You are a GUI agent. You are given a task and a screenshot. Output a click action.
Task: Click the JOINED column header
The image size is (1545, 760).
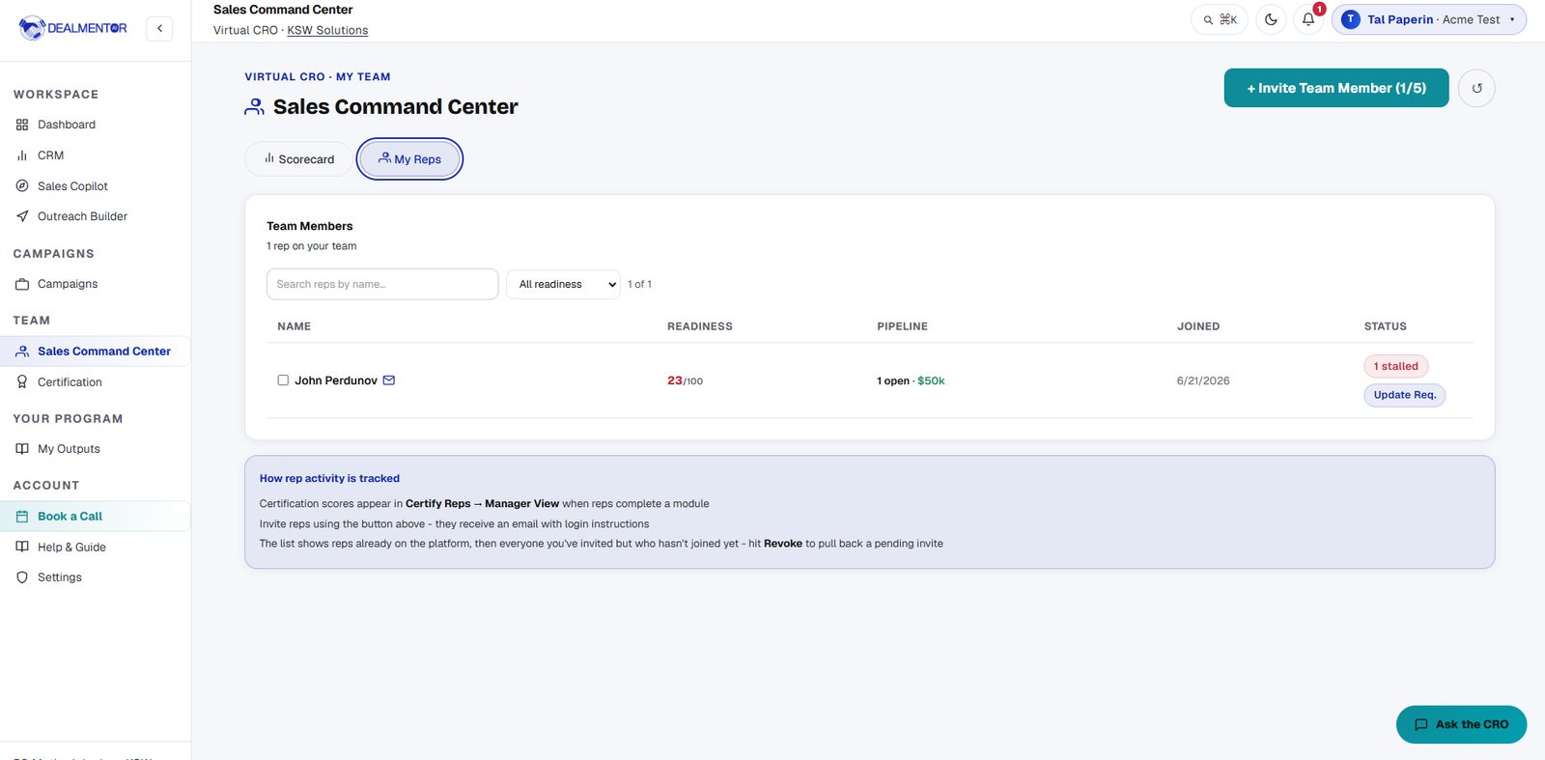click(x=1198, y=326)
